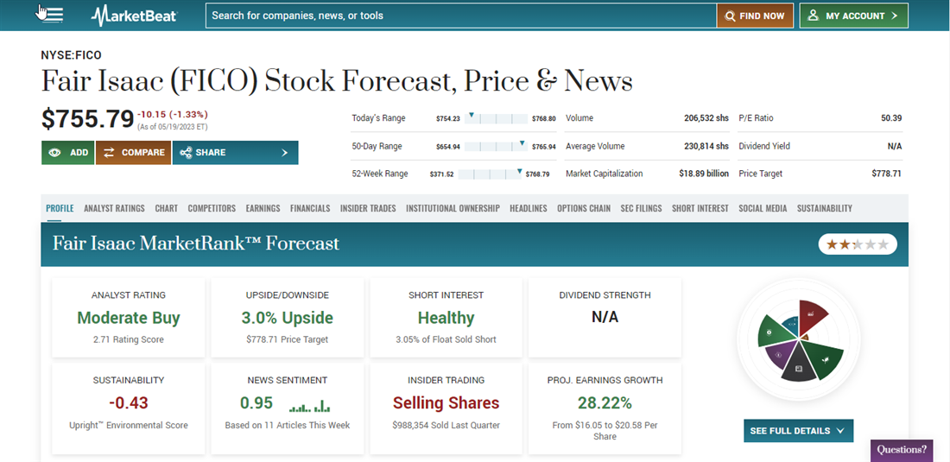
Task: Open My Account menu arrow
Action: (894, 16)
